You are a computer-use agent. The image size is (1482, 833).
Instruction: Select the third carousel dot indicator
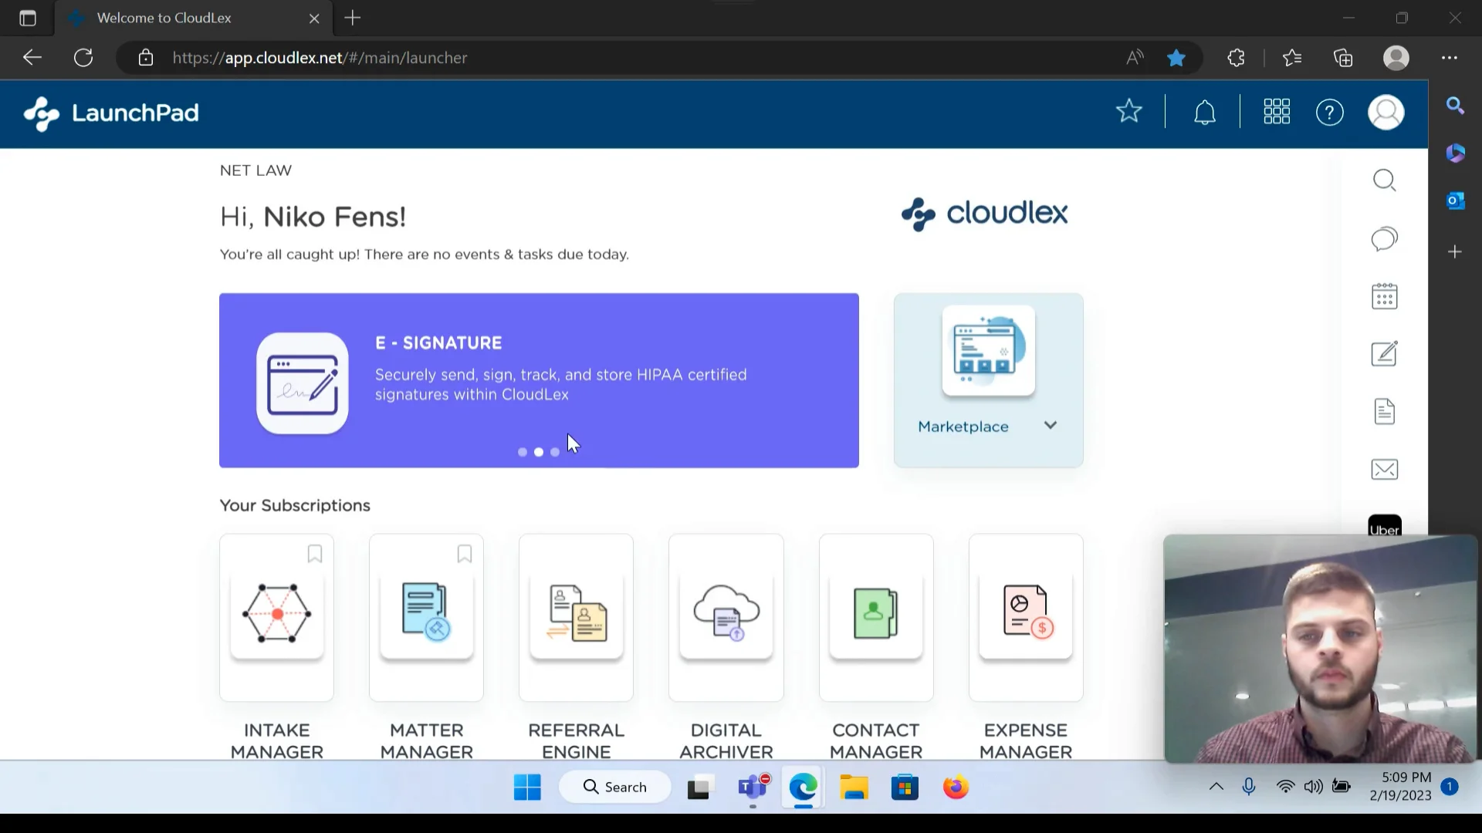(x=555, y=452)
